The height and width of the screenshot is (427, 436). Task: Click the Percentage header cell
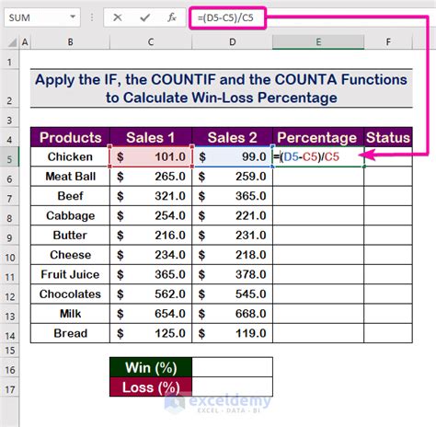318,137
